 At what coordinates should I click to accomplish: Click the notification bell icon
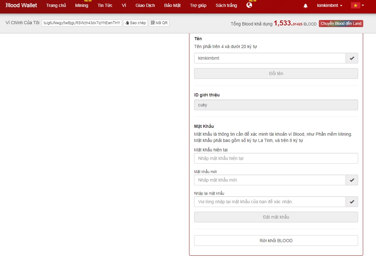pyautogui.click(x=305, y=6)
